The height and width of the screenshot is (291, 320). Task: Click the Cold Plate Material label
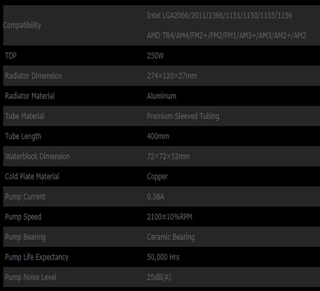click(32, 176)
